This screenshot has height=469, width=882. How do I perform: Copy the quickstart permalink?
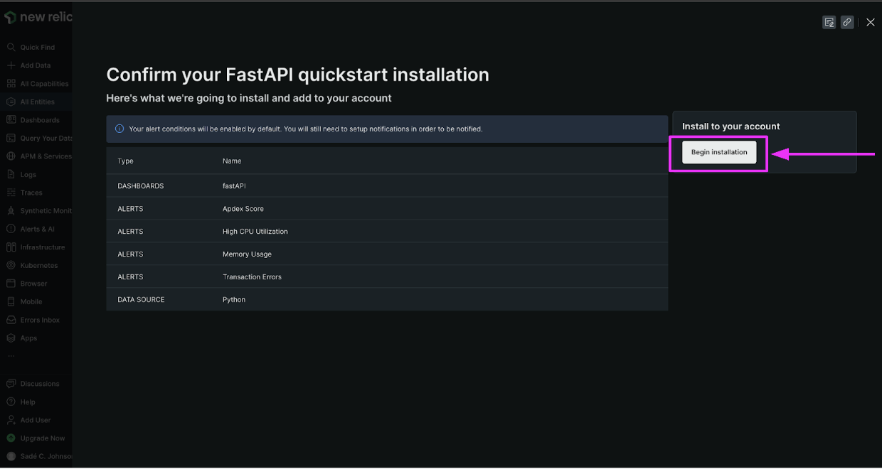(846, 22)
